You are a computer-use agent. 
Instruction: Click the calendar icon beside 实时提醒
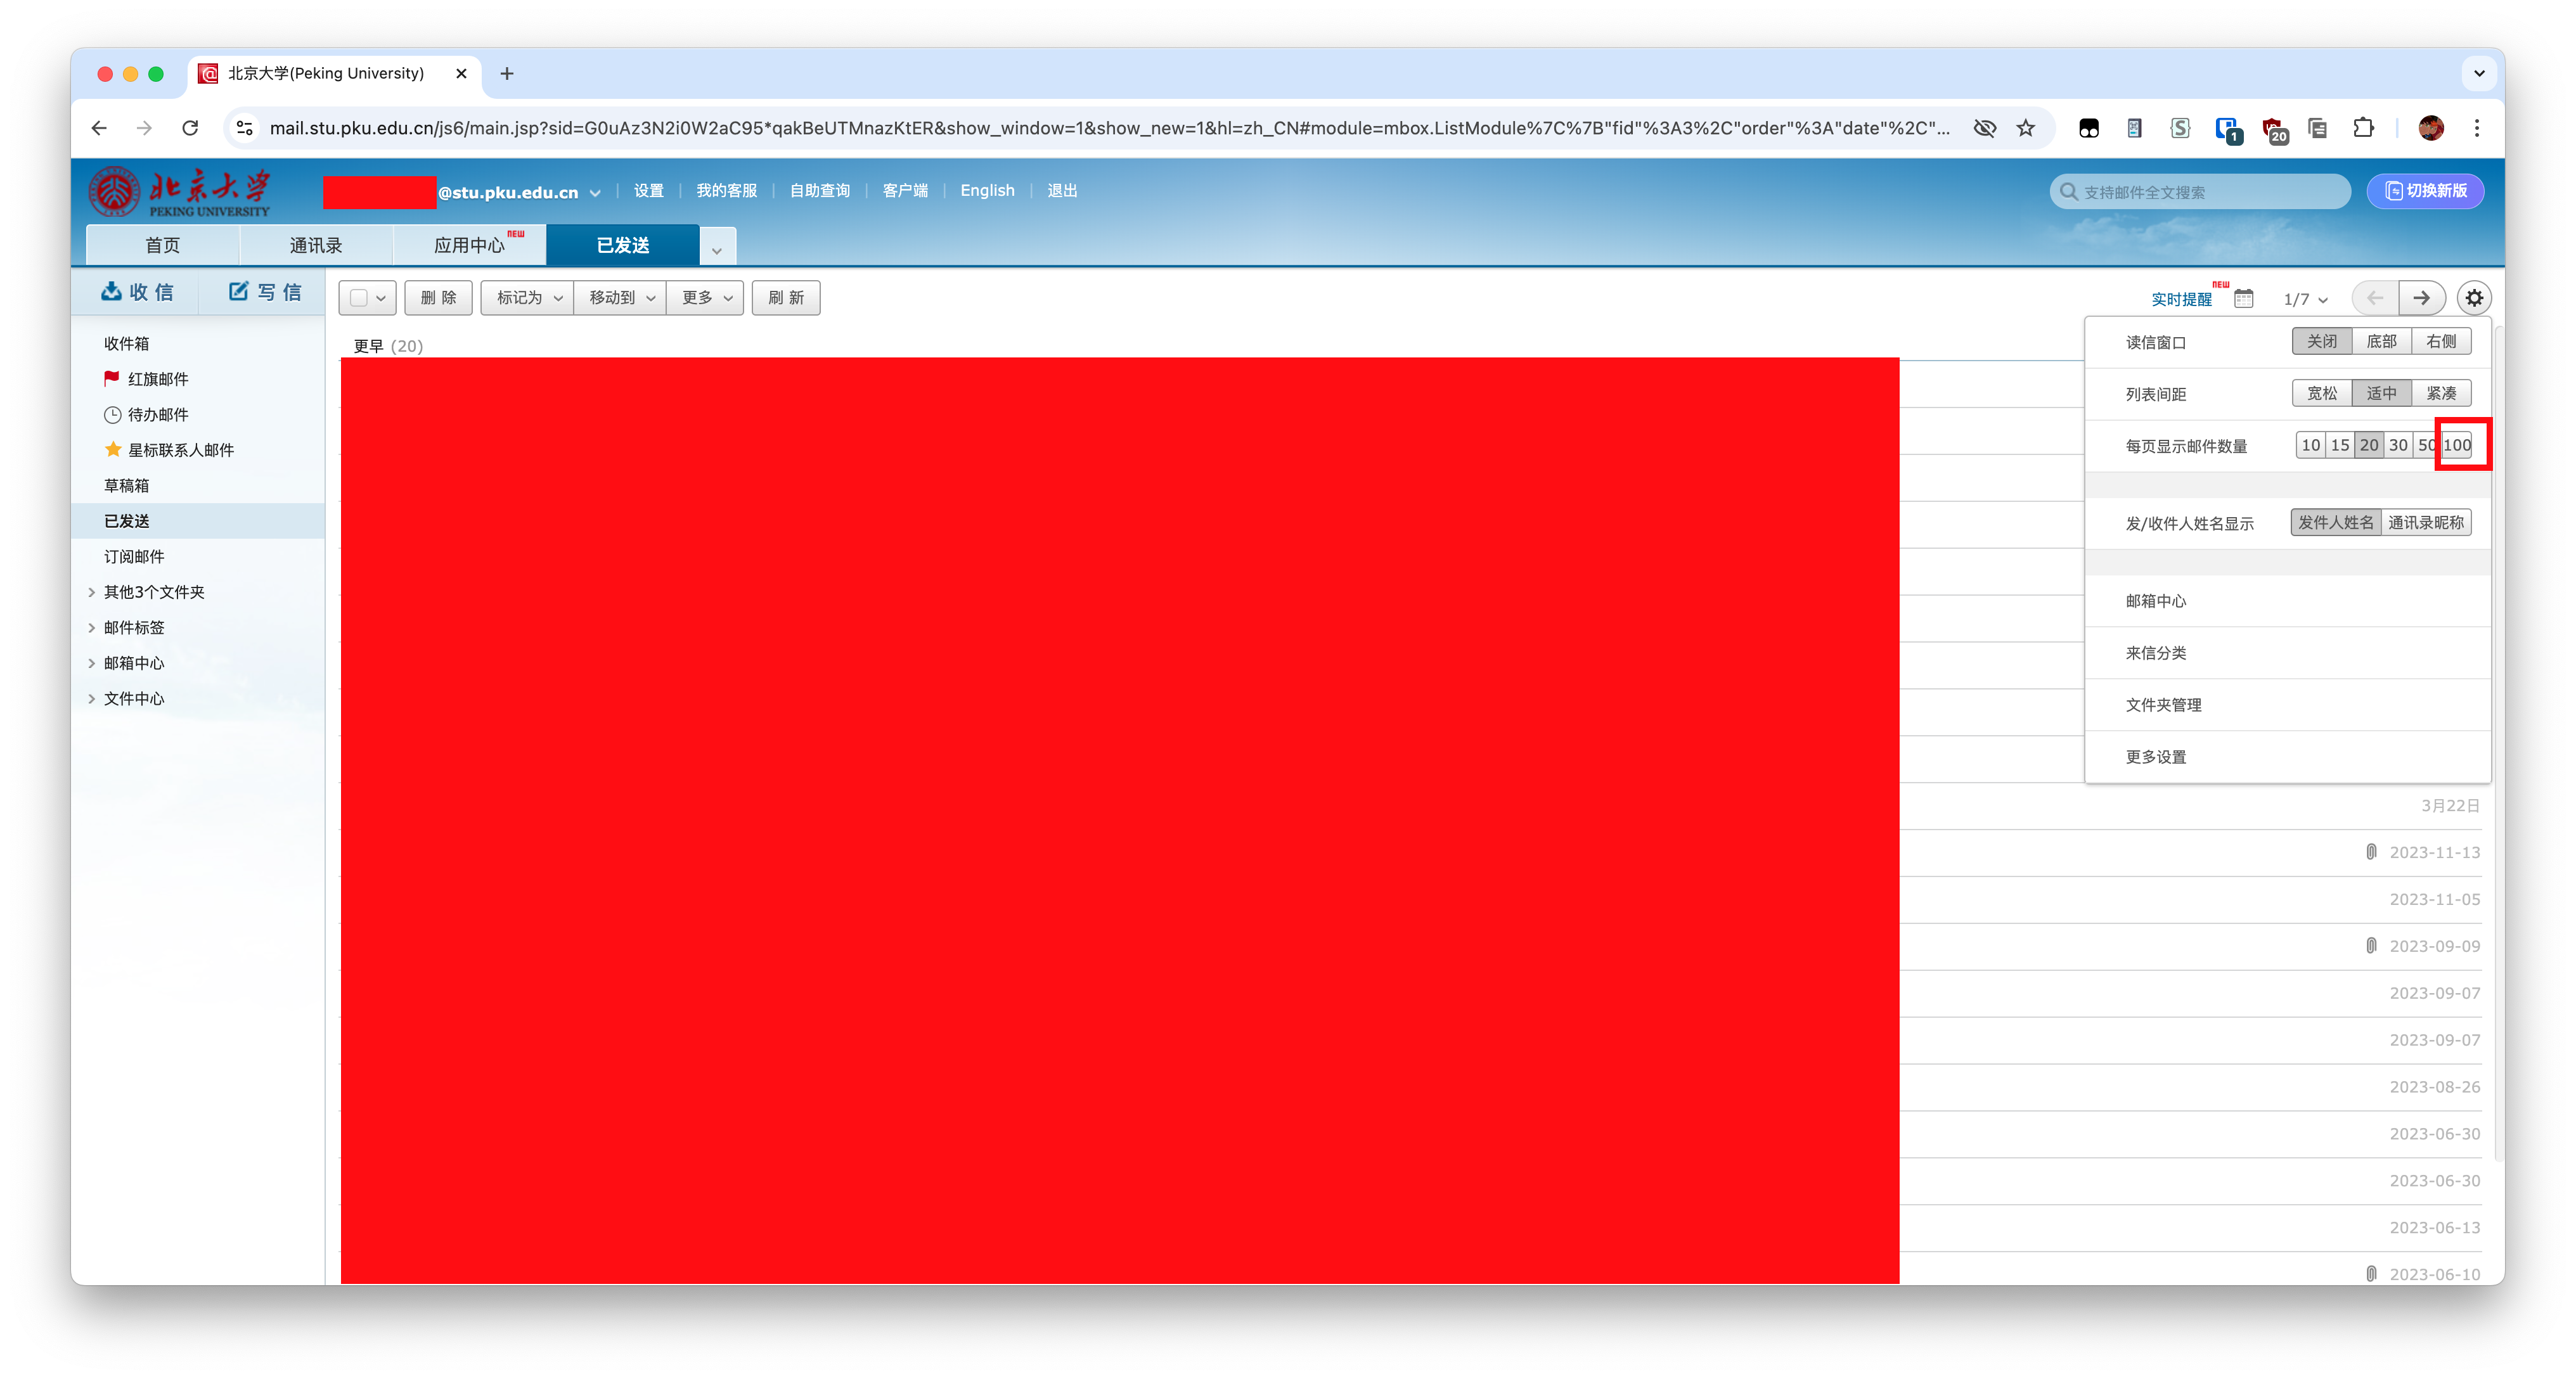click(2243, 297)
